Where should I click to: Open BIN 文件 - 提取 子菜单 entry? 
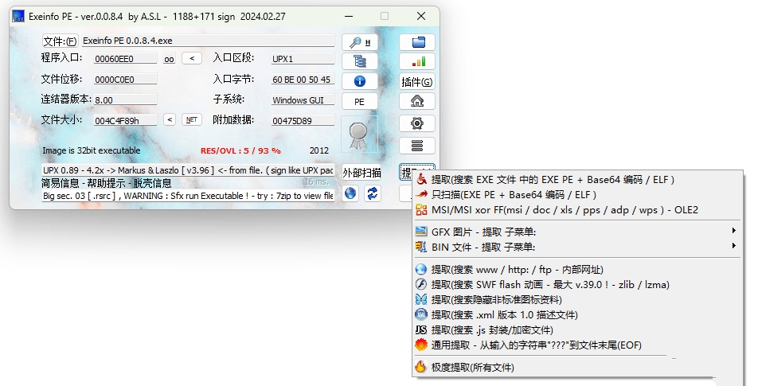(x=577, y=247)
